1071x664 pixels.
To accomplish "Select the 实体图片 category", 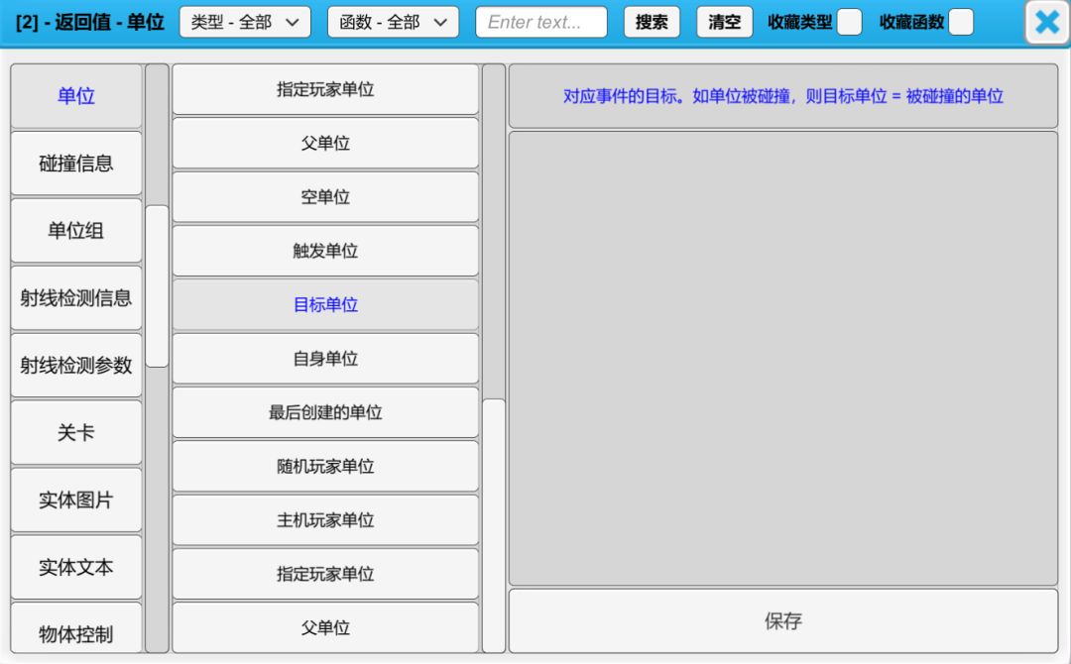I will click(76, 500).
